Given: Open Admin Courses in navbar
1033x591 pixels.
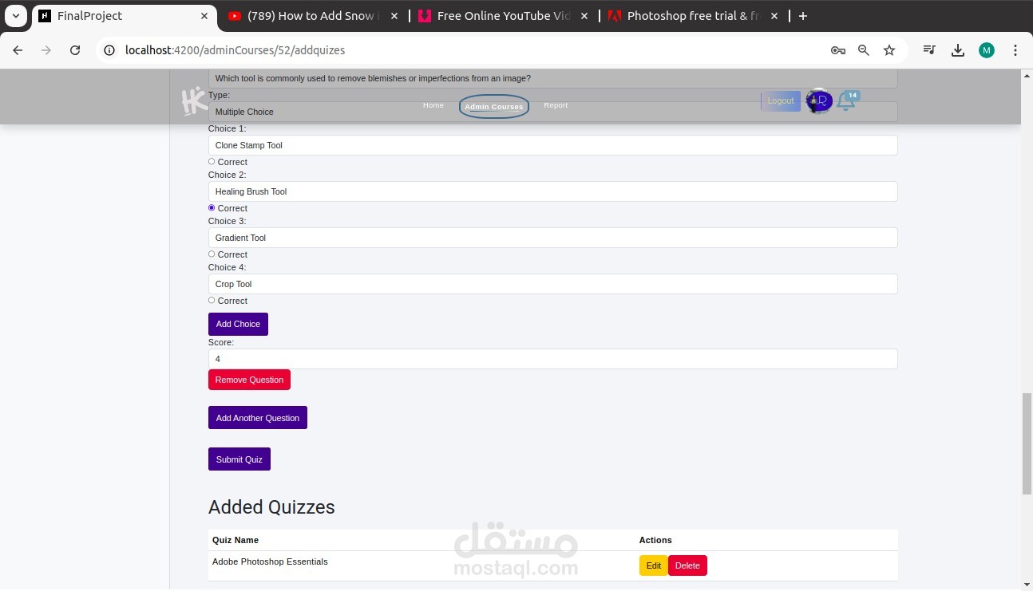Looking at the screenshot, I should point(494,107).
